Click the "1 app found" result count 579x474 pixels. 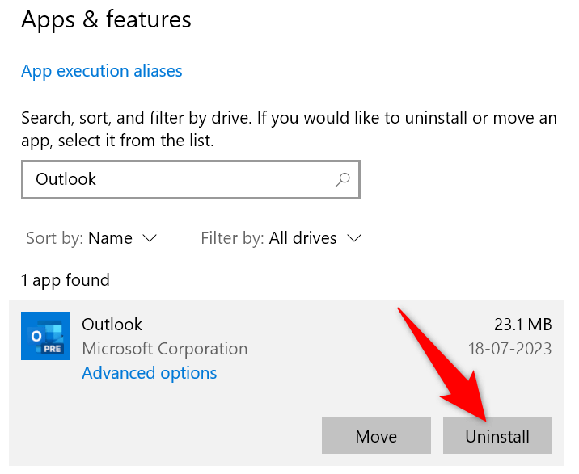click(66, 280)
